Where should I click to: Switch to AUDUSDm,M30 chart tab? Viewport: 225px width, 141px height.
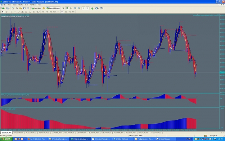pyautogui.click(x=31, y=133)
